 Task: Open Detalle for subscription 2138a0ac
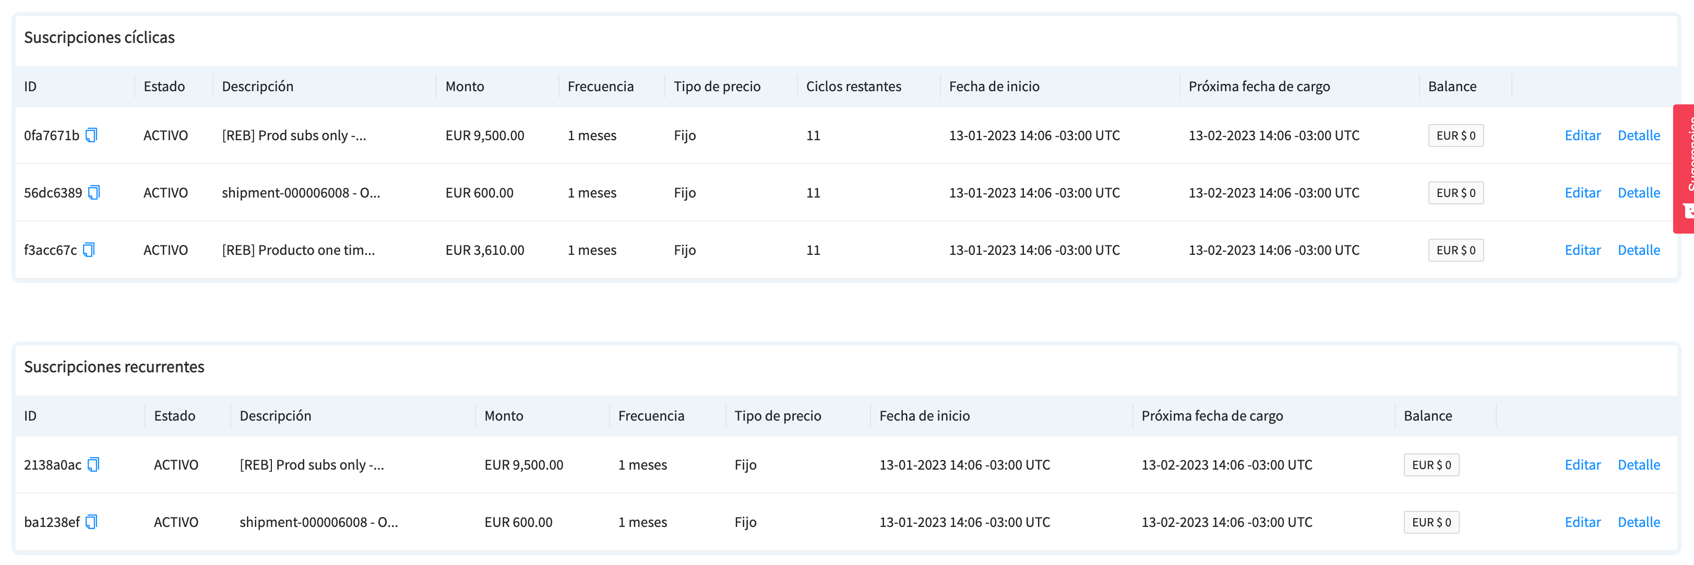(1638, 464)
